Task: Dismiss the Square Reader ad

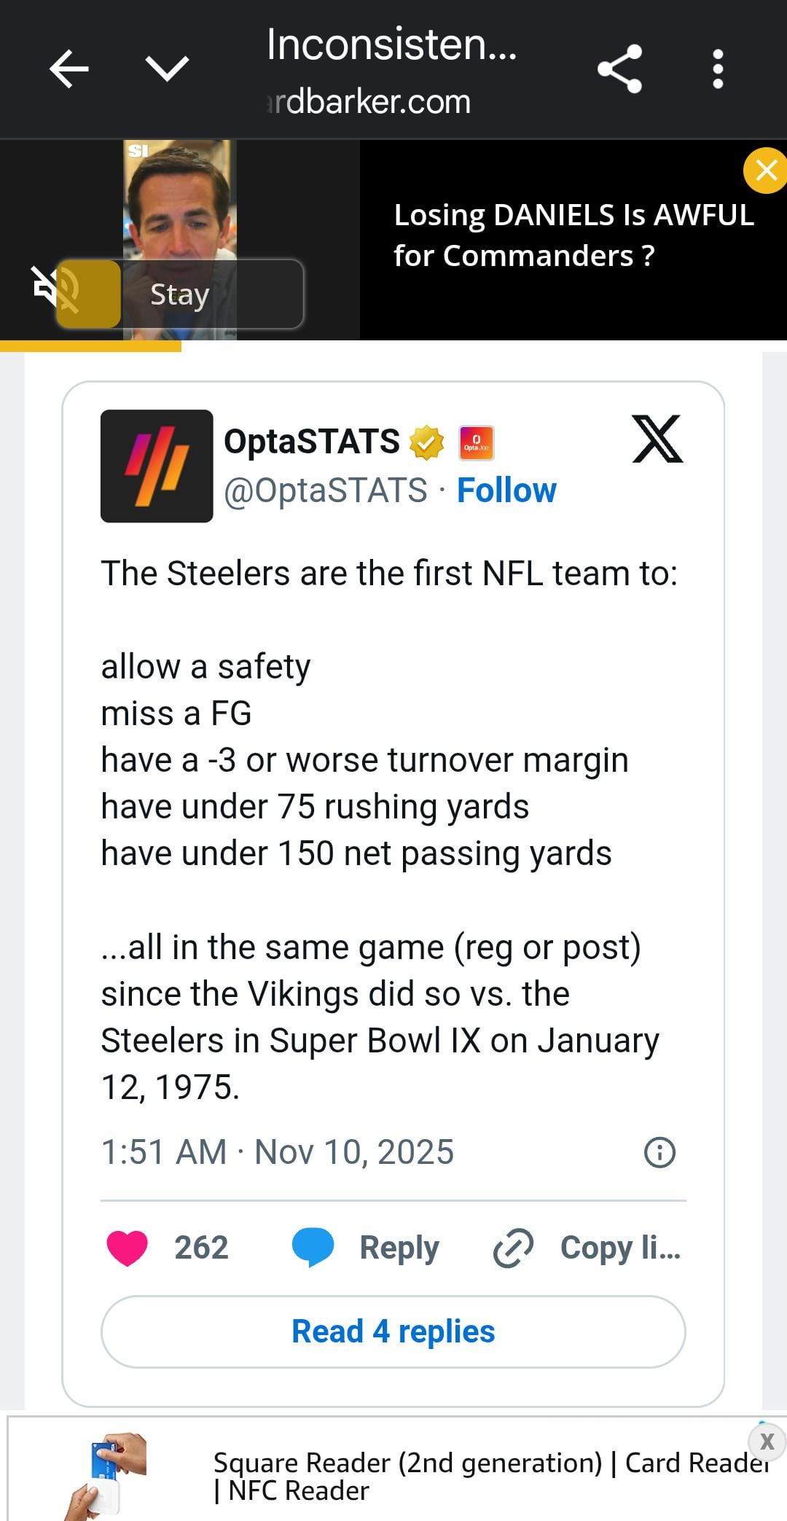Action: (766, 1441)
